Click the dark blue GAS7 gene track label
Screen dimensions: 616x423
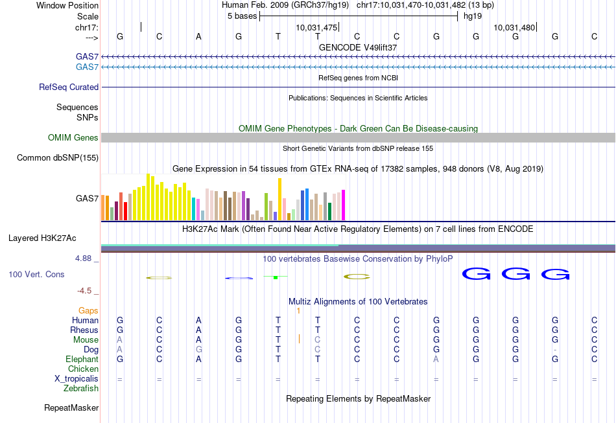[x=88, y=57]
